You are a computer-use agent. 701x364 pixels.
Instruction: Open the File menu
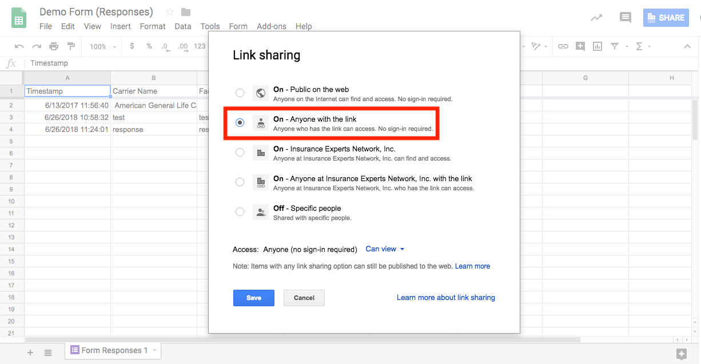pyautogui.click(x=45, y=26)
